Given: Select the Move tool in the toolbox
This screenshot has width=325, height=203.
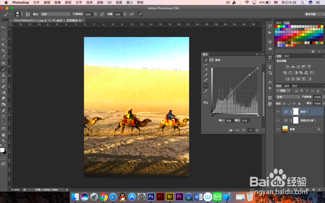Looking at the screenshot, I should 4,27.
